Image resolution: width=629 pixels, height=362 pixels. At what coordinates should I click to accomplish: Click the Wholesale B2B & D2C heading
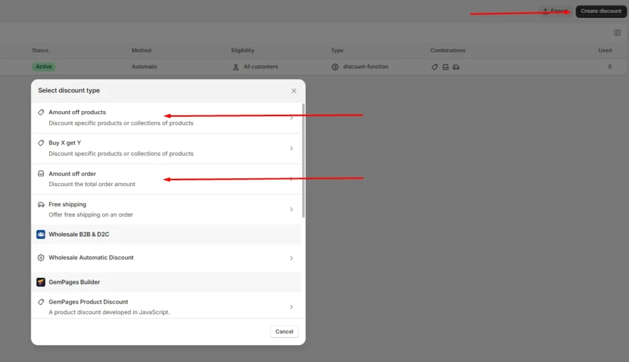point(79,234)
